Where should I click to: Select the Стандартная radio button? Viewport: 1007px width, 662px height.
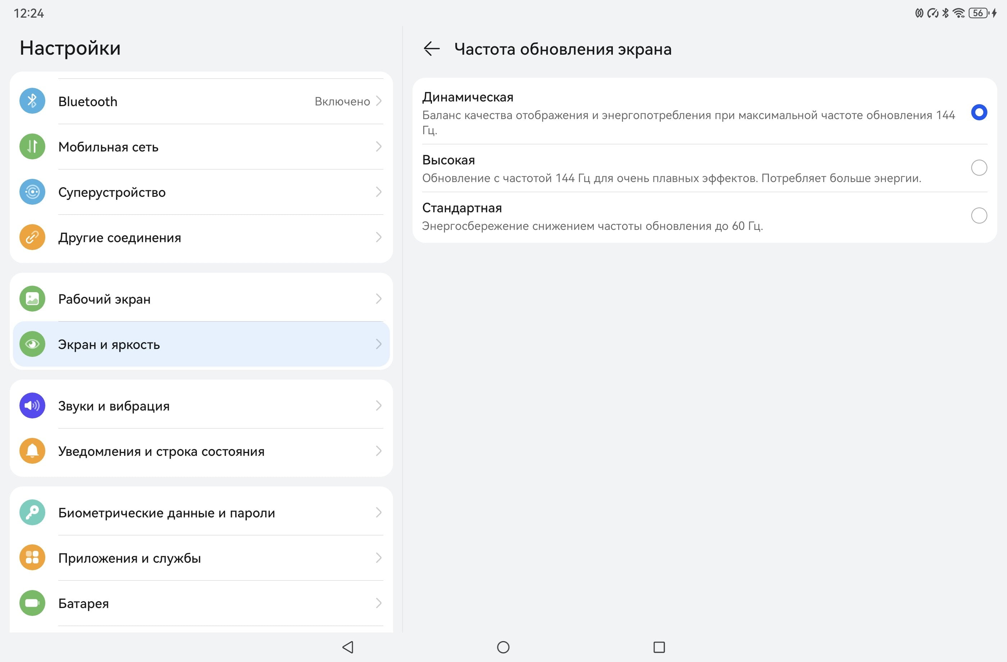[x=979, y=216]
